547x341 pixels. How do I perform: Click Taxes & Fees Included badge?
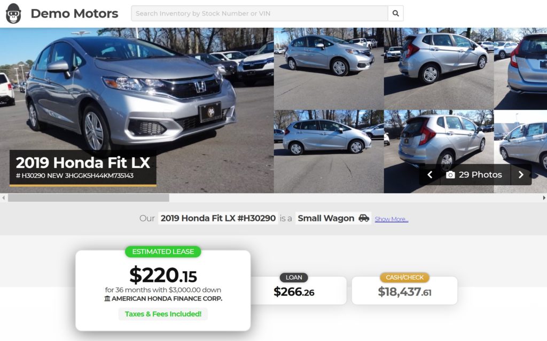[163, 314]
